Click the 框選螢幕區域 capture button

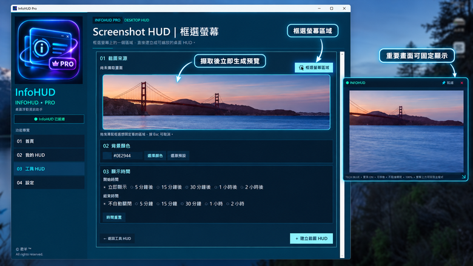[x=314, y=67]
